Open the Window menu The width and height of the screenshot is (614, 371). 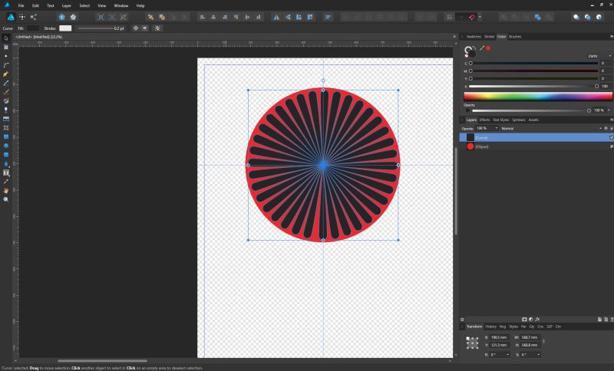(121, 6)
